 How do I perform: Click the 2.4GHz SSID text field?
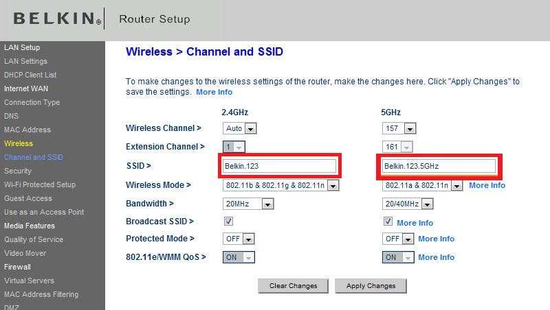point(279,166)
